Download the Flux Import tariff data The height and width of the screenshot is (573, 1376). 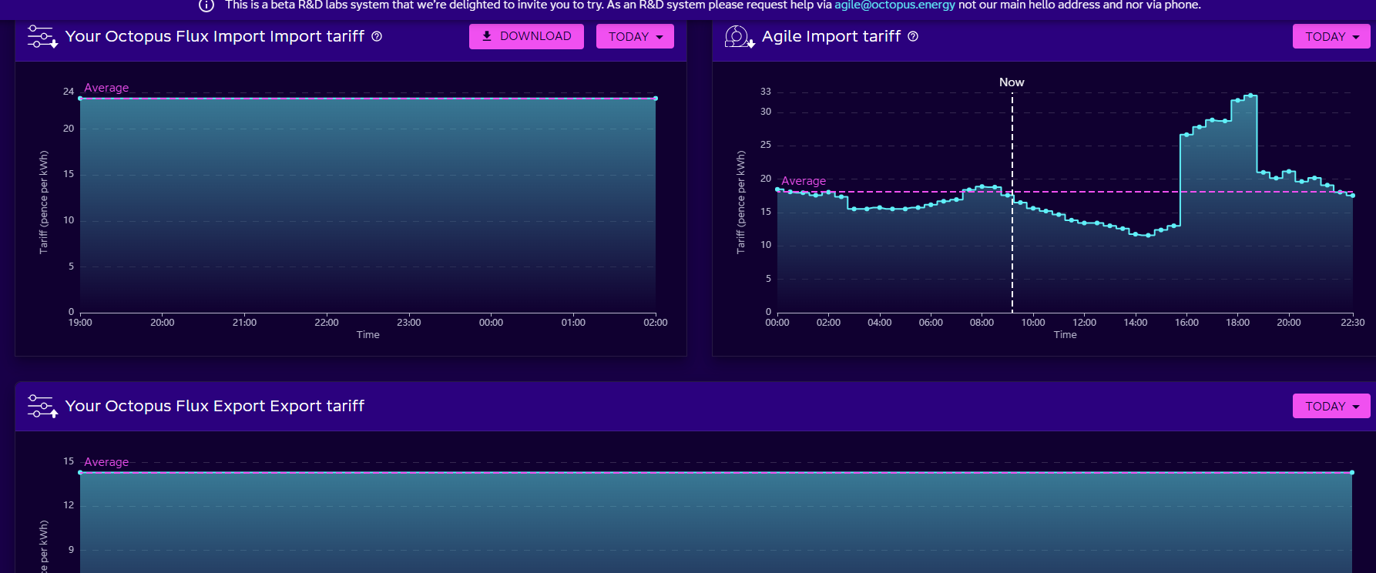pos(526,36)
